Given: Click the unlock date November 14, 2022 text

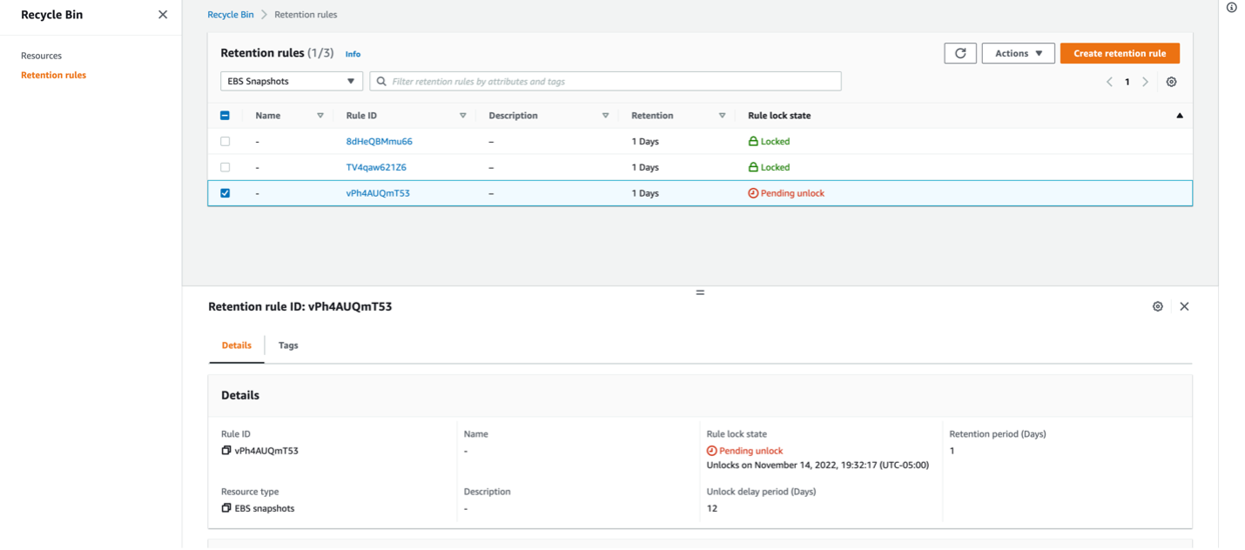Looking at the screenshot, I should click(818, 466).
